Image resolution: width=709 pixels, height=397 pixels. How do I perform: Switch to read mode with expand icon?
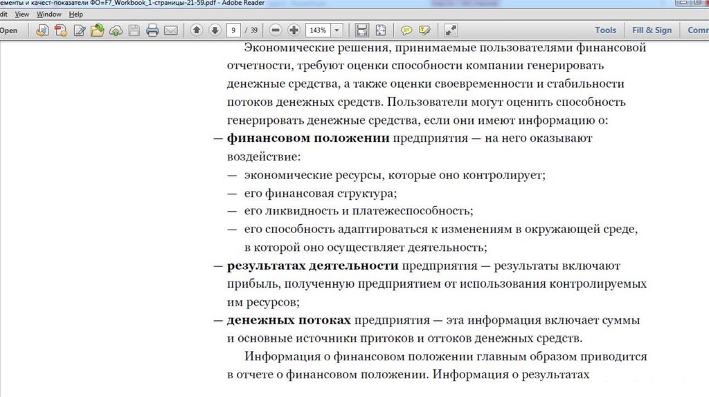click(451, 30)
